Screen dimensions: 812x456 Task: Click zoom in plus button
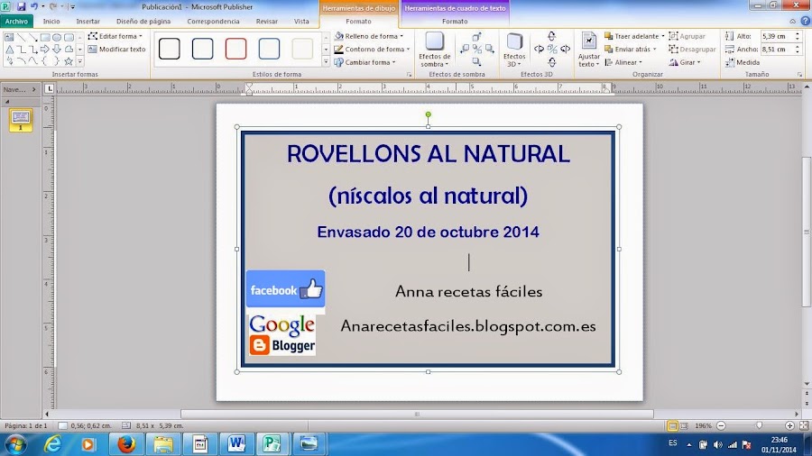(789, 425)
